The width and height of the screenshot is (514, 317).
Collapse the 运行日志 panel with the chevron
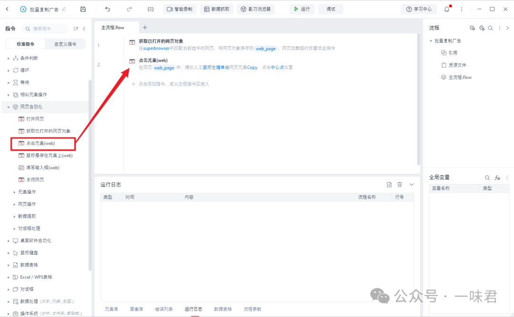[x=411, y=184]
